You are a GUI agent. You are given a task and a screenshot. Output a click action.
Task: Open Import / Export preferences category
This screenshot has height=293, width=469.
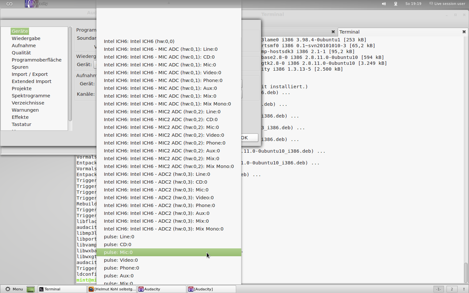[x=30, y=74]
